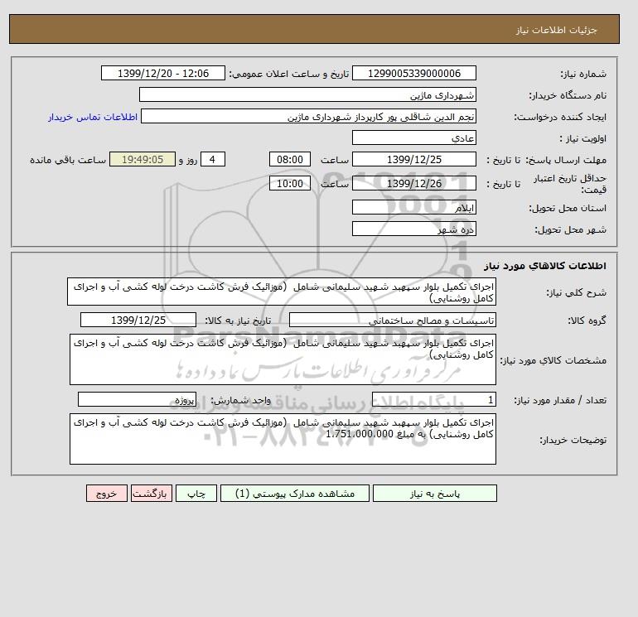The width and height of the screenshot is (638, 617).
Task: Click the buyer organization field شهرداری مازین
Action: pos(307,94)
